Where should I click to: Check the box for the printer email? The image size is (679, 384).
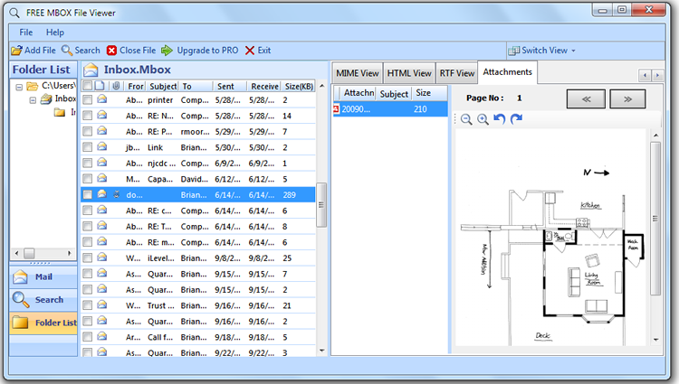click(88, 100)
